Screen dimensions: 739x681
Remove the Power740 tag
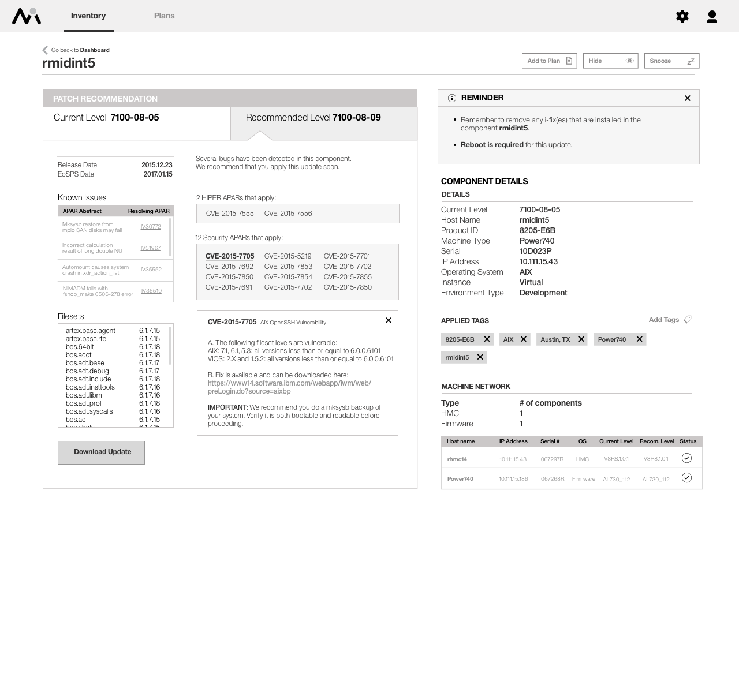[639, 339]
